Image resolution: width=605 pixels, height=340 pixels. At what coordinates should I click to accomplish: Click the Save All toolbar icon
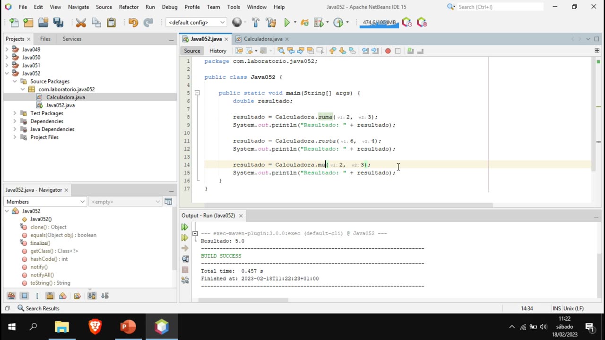[59, 22]
